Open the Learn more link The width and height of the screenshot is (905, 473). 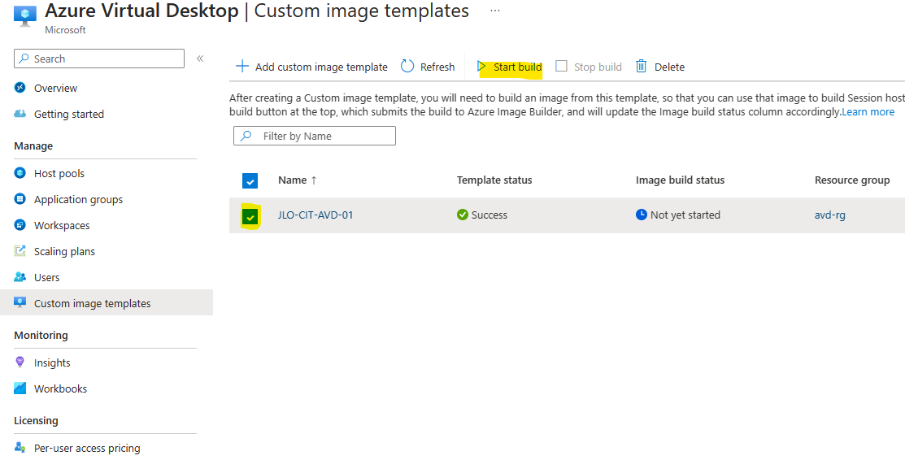point(868,112)
